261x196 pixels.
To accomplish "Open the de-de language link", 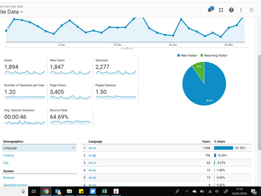I will (x=92, y=178).
